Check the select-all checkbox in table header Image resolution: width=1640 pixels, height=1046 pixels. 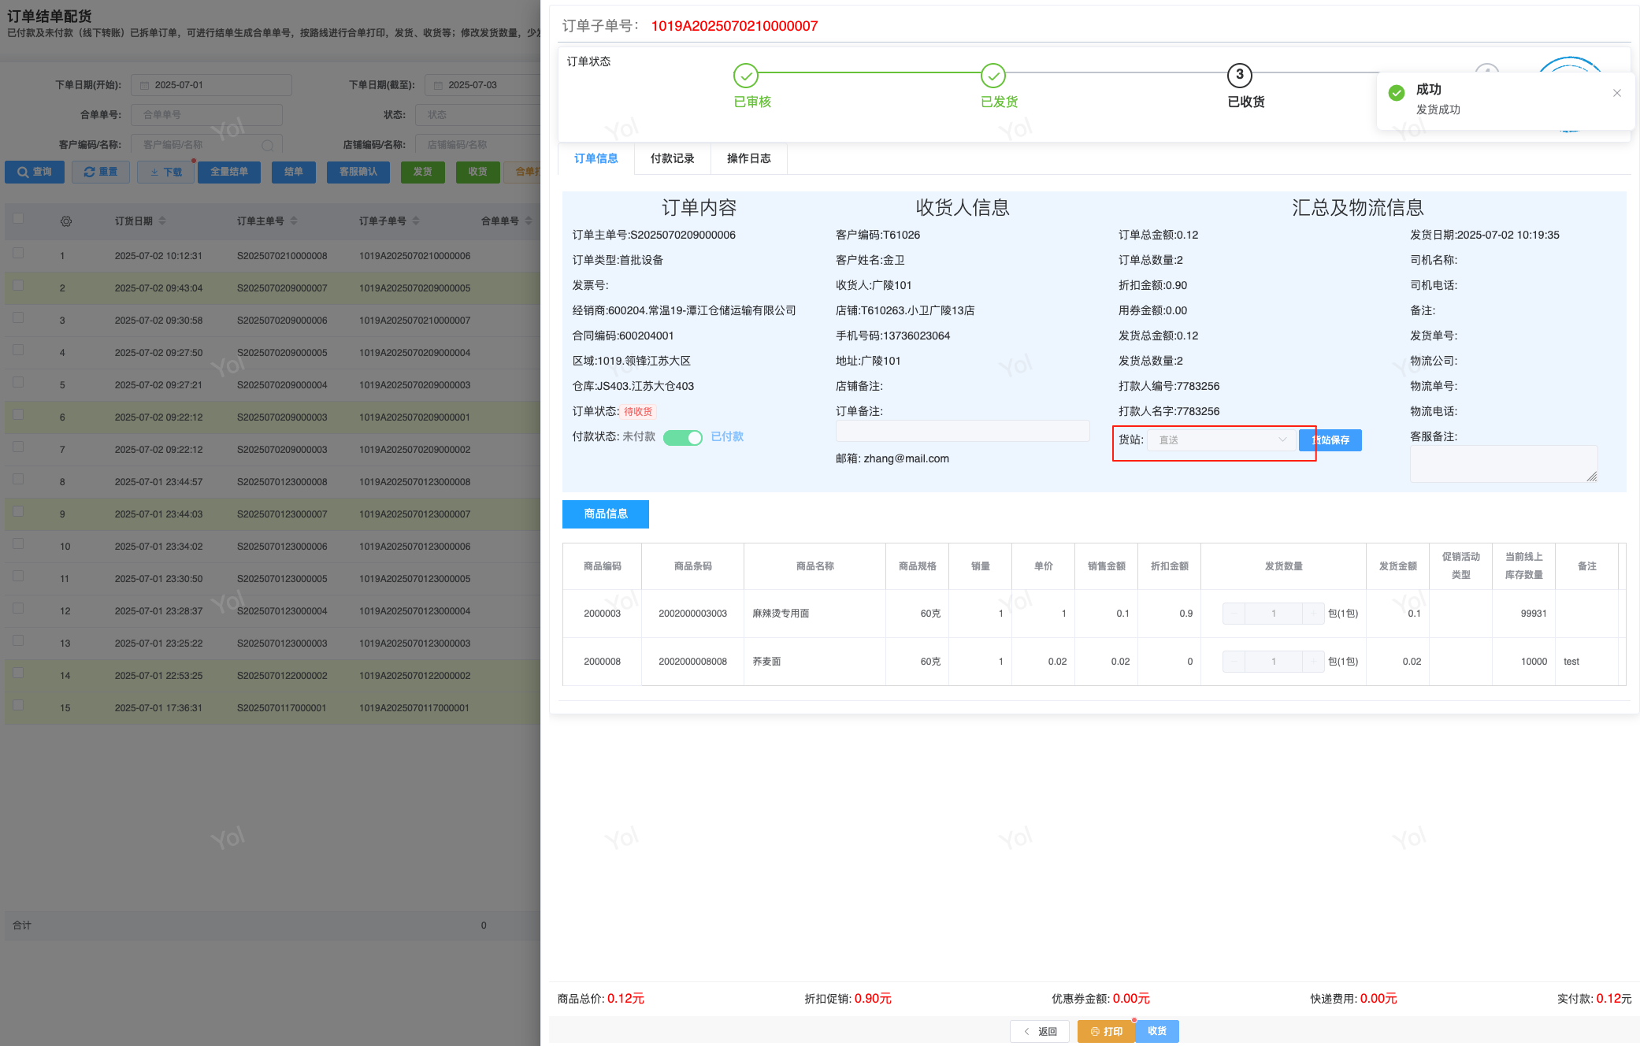(18, 219)
